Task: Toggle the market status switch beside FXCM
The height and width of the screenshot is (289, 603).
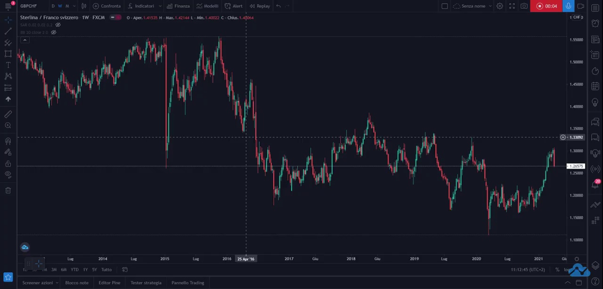Action: (115, 17)
